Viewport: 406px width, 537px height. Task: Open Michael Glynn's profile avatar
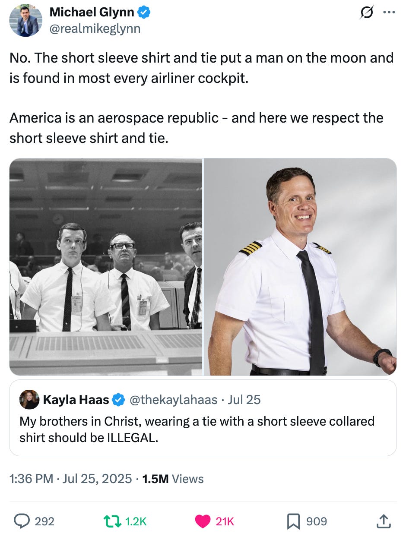coord(25,20)
